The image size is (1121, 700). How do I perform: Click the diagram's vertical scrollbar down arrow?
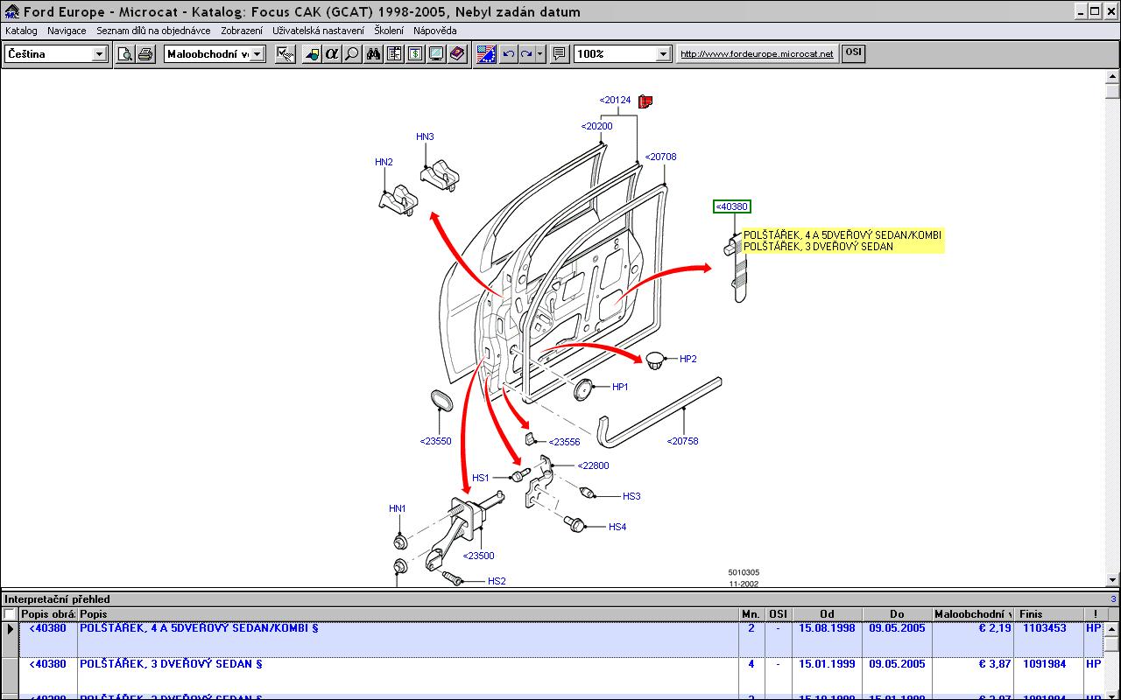point(1113,579)
